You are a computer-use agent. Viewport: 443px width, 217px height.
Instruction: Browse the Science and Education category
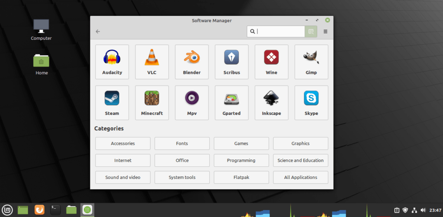(301, 160)
